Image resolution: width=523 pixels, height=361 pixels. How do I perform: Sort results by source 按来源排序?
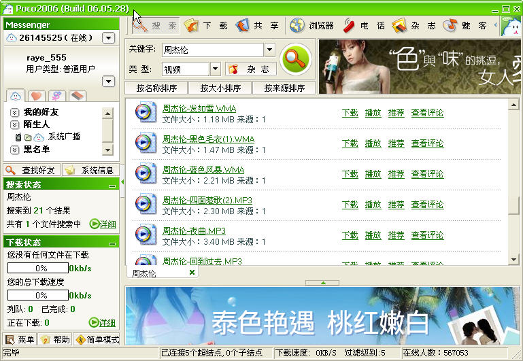point(284,88)
